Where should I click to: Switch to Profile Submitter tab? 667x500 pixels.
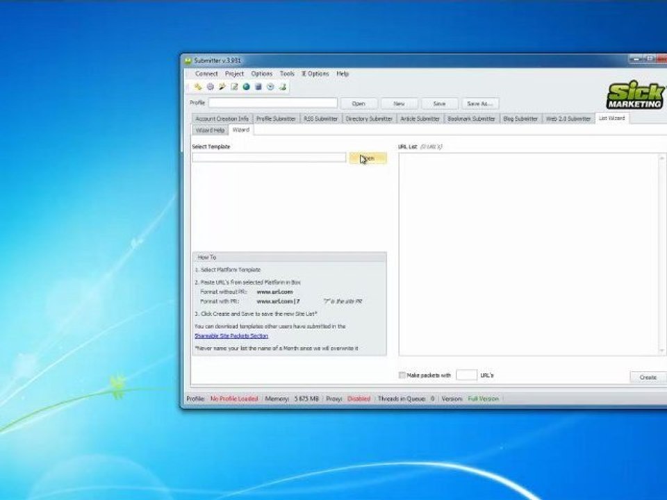pyautogui.click(x=276, y=119)
